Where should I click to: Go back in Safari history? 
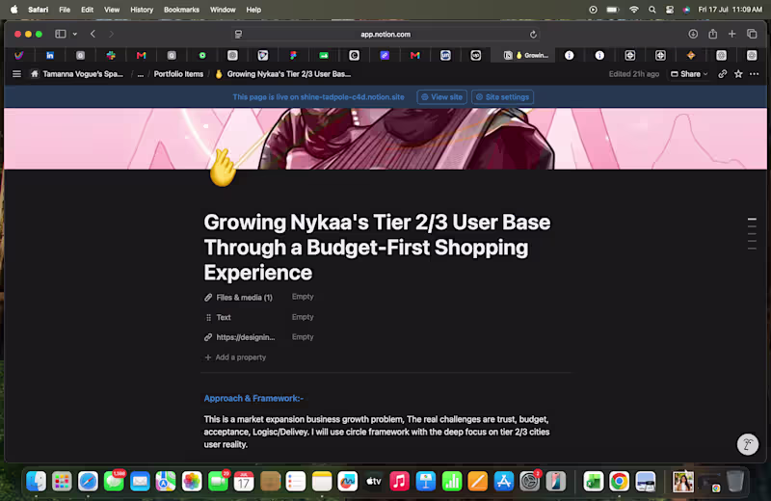click(x=93, y=34)
